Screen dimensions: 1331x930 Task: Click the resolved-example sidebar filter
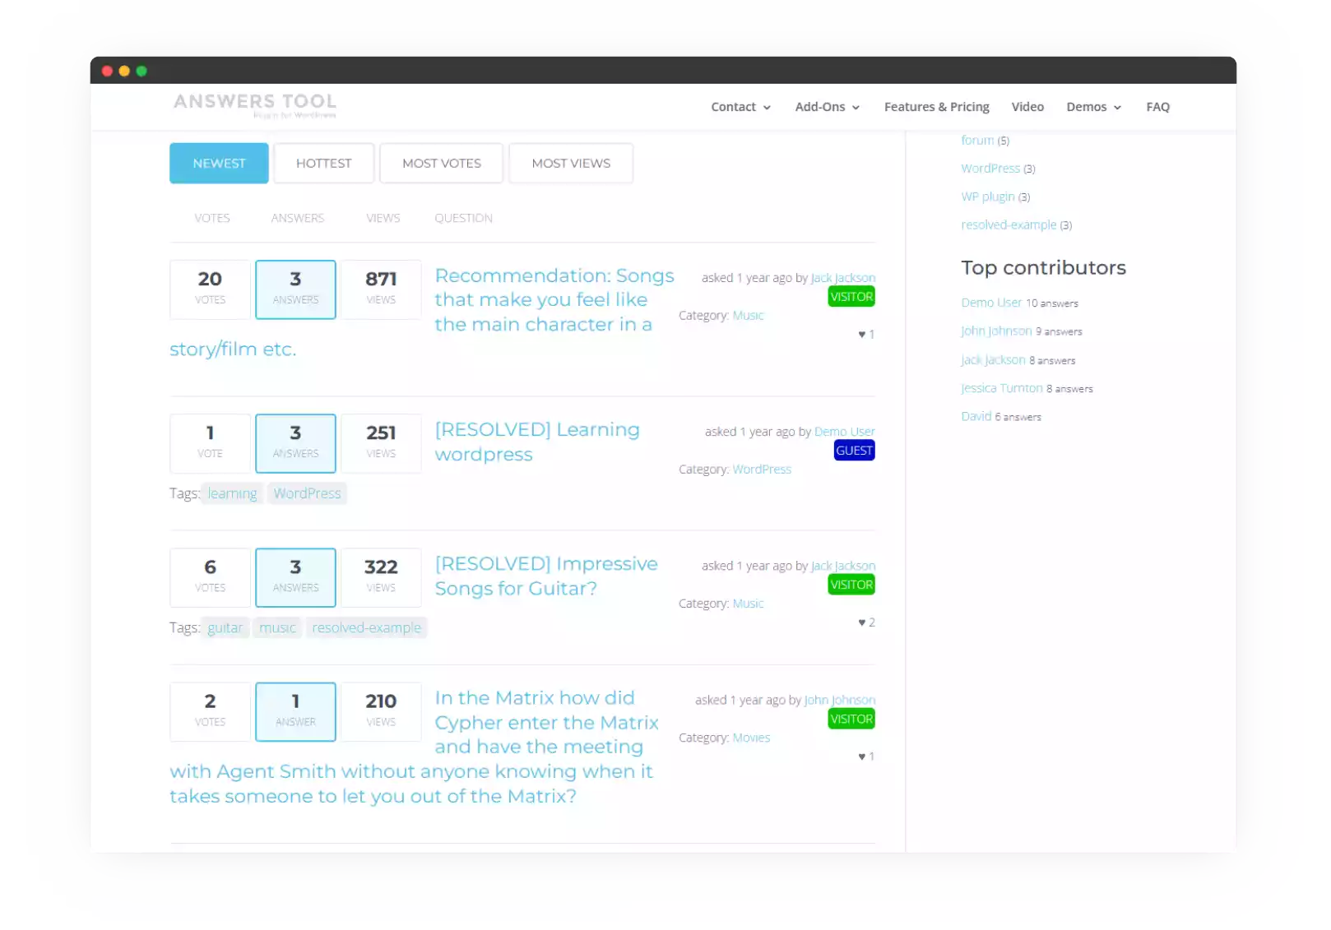1009,224
